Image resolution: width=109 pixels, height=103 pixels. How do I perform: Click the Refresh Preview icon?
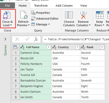(24, 15)
